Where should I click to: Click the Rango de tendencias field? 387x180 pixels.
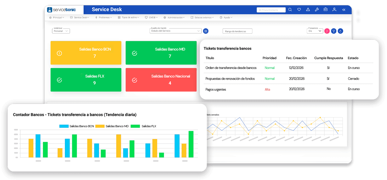(237, 31)
